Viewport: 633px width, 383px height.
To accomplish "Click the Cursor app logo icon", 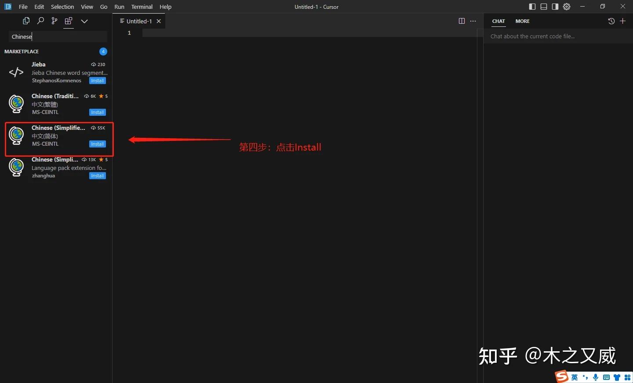I will pos(8,7).
